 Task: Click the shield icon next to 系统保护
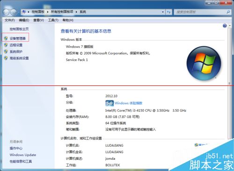6,51
